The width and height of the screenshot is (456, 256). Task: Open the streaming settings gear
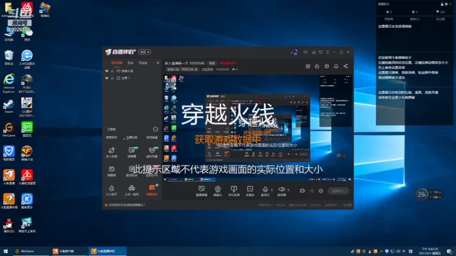tap(321, 191)
